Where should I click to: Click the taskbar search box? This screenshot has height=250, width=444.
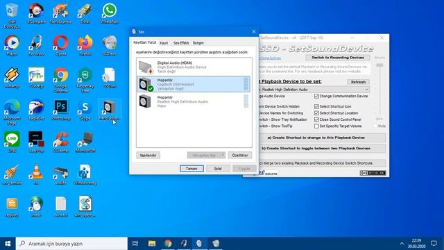[x=71, y=244]
